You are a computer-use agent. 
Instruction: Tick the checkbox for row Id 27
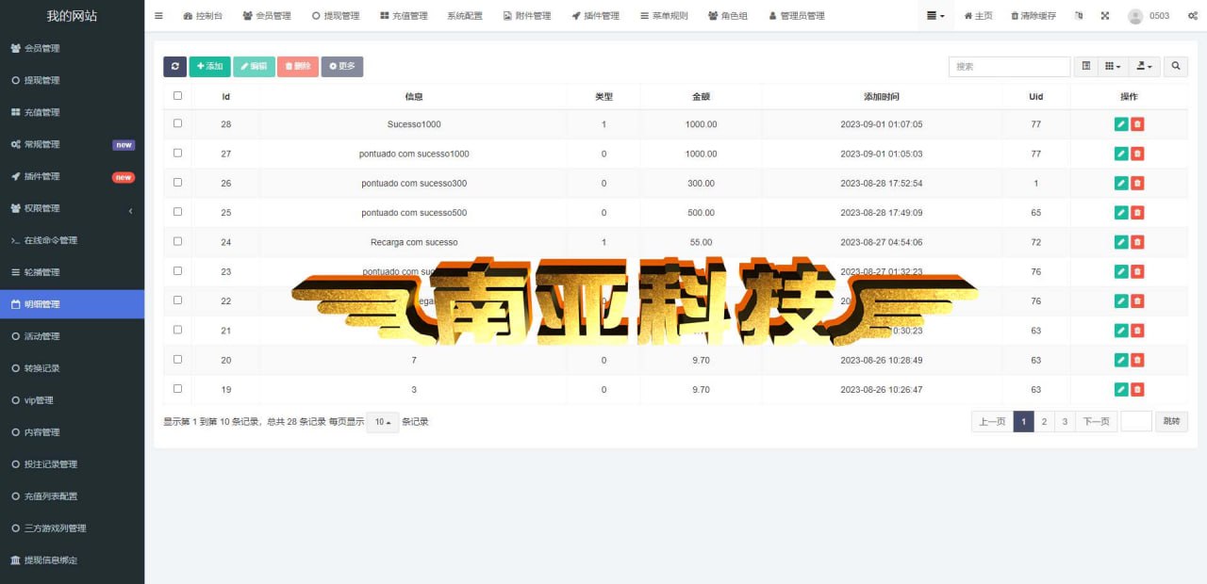[177, 154]
